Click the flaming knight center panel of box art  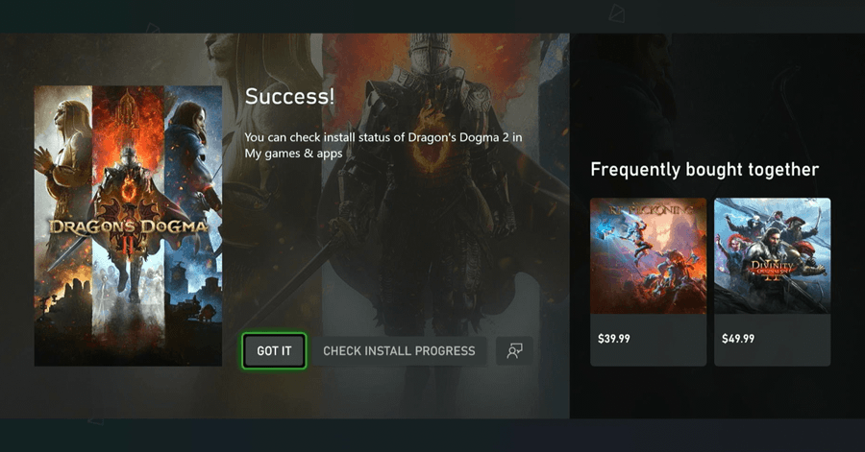[128, 226]
